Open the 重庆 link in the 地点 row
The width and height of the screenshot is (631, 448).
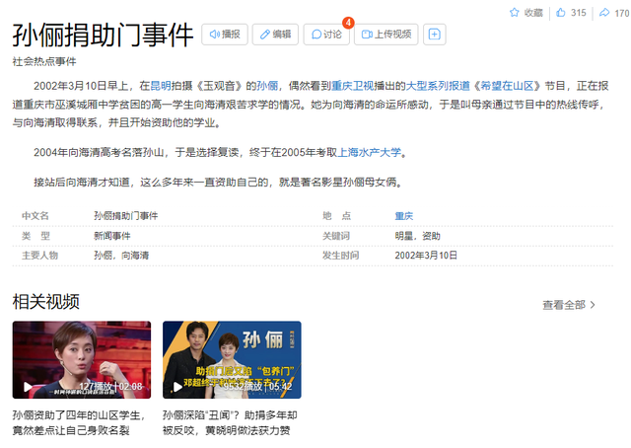[x=403, y=216]
